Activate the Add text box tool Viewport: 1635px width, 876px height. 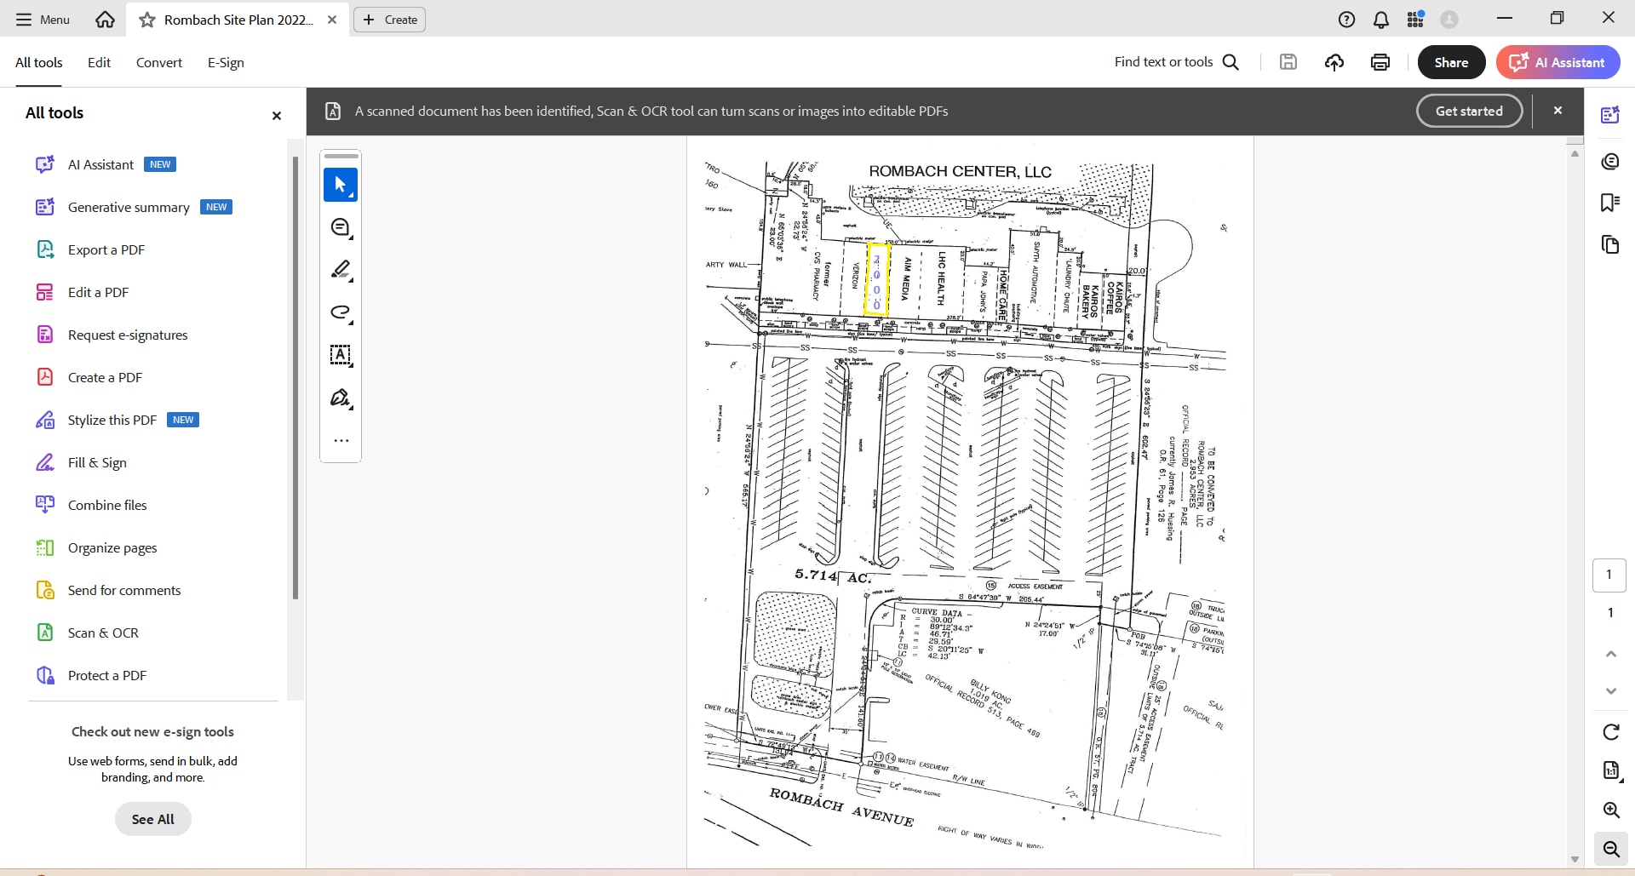[x=341, y=355]
